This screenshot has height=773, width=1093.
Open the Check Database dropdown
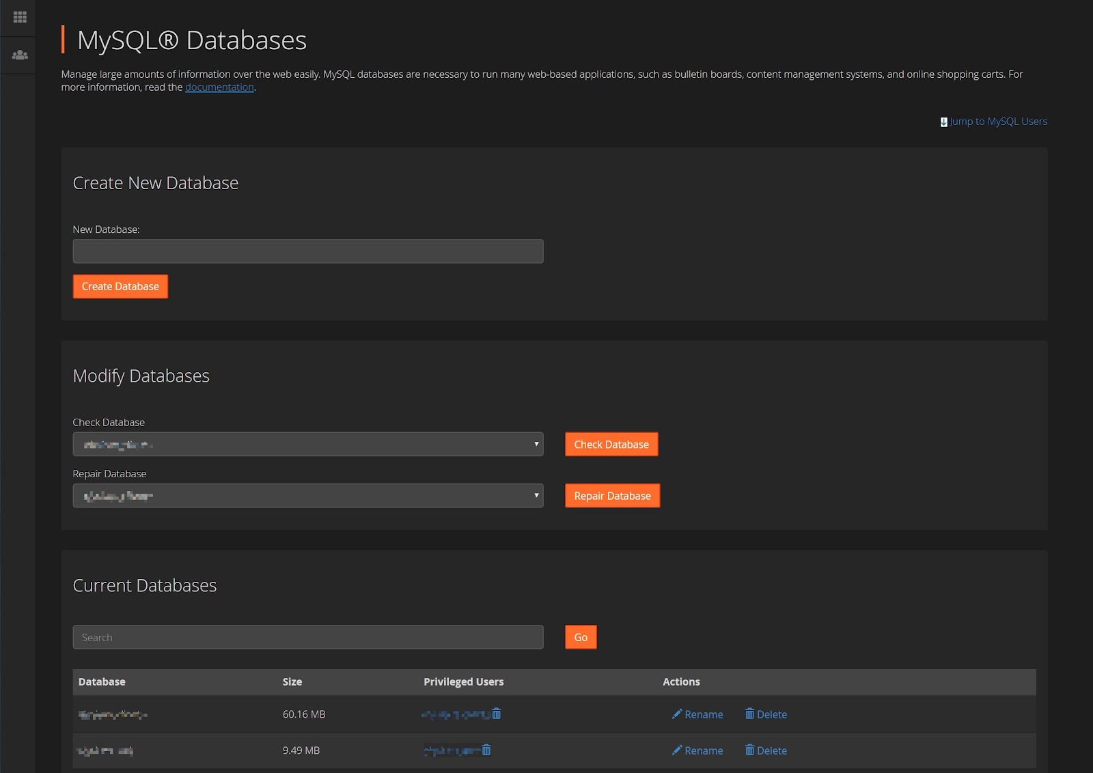[x=308, y=444]
